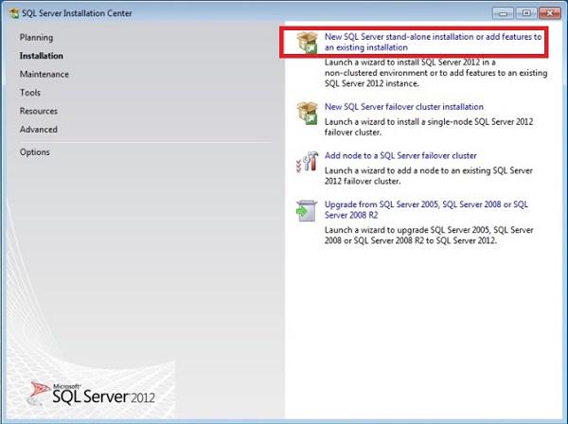The image size is (568, 424).
Task: Click the Add node tools icon
Action: (308, 162)
